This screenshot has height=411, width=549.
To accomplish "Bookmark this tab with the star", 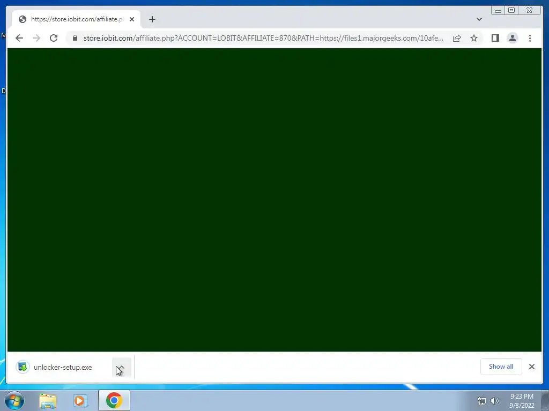I will 474,38.
